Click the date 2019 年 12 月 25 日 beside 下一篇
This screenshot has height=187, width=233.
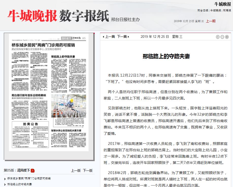(x=155, y=37)
